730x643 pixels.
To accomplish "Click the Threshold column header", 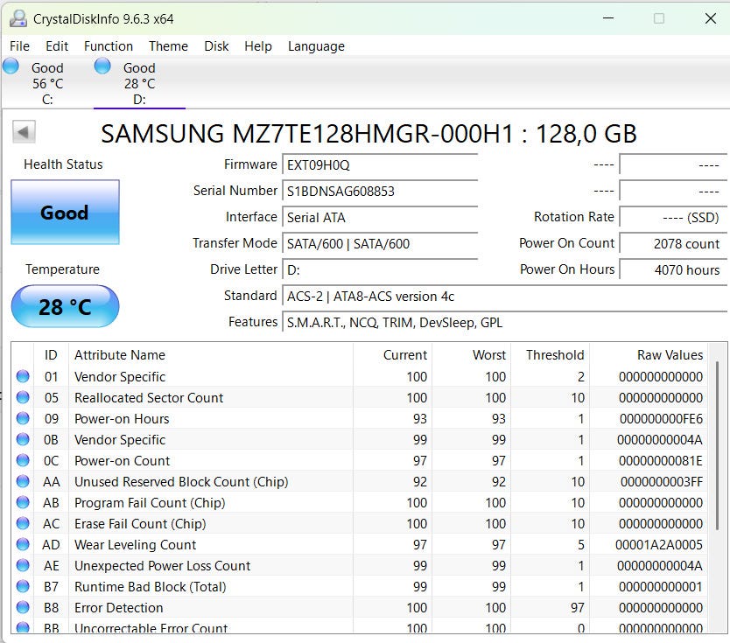I will pyautogui.click(x=551, y=355).
